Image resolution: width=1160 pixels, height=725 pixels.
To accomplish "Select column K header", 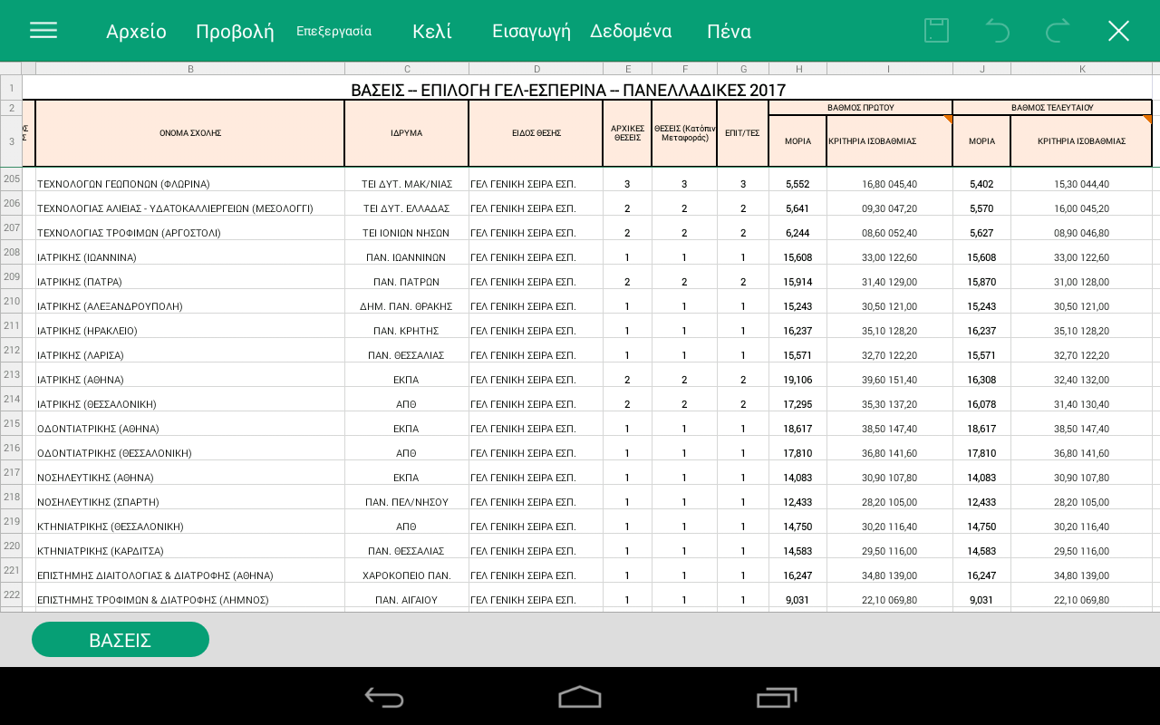I will click(1081, 68).
